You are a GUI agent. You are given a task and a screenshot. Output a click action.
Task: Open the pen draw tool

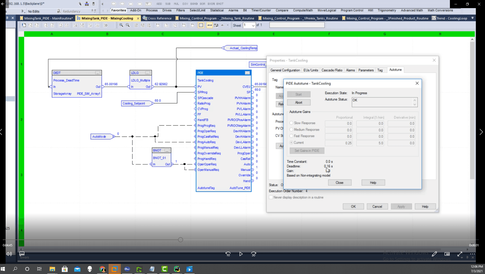pos(434,254)
